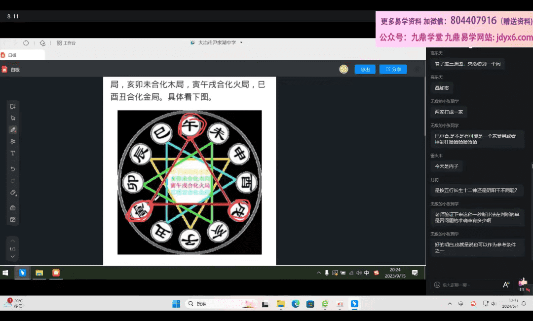Image resolution: width=533 pixels, height=321 pixels.
Task: Expand Windows 11 system tray overflow chevron
Action: [x=450, y=304]
